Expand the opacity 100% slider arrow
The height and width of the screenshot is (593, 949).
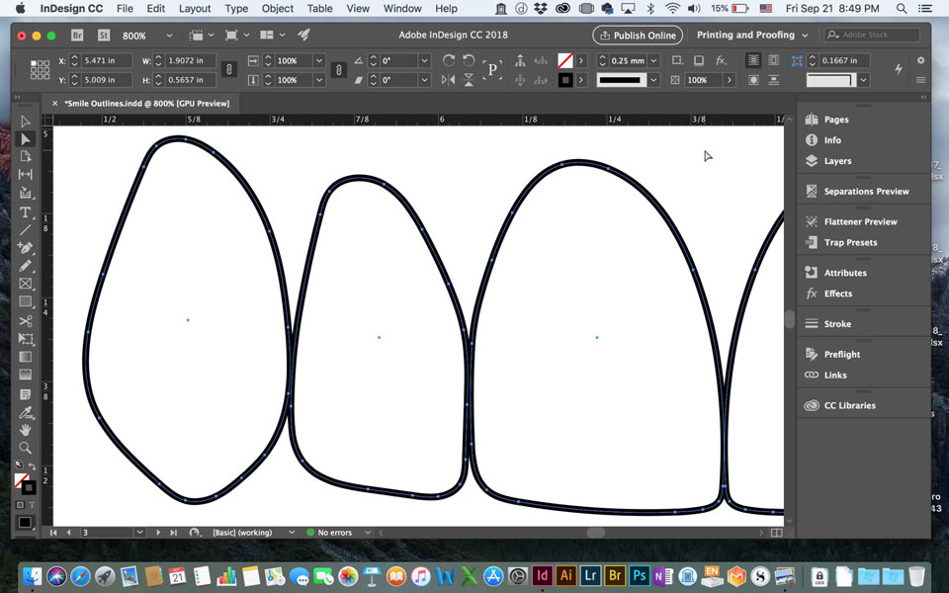[730, 80]
